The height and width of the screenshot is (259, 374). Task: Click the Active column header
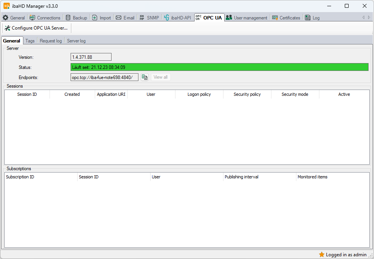click(x=344, y=94)
